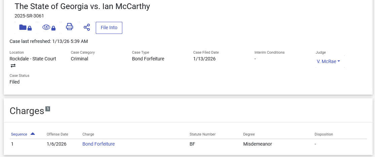
Task: Select the case number 2025-SR-3061
Action: click(29, 16)
